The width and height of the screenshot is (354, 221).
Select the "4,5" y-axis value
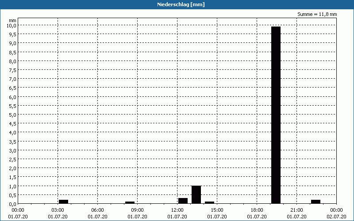coord(12,124)
